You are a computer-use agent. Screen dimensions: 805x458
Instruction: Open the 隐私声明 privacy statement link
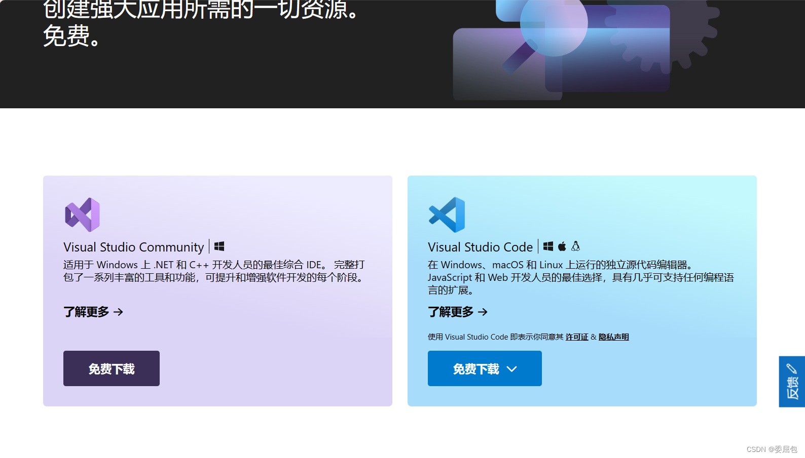[613, 337]
